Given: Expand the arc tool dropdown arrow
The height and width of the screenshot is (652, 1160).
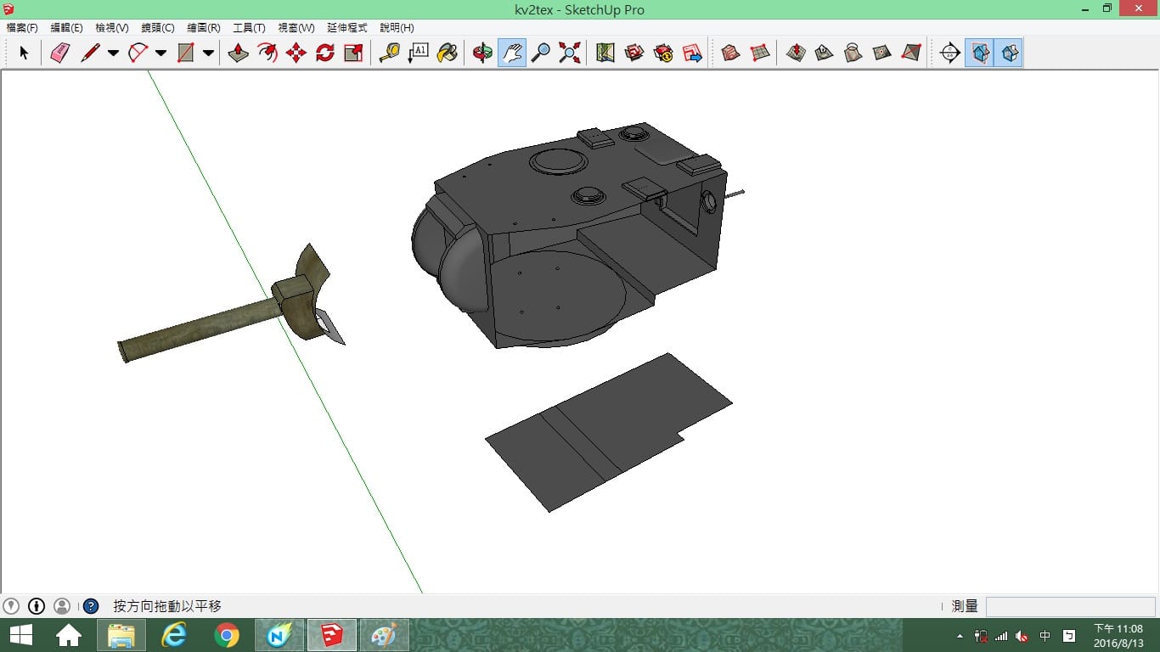Looking at the screenshot, I should 160,53.
